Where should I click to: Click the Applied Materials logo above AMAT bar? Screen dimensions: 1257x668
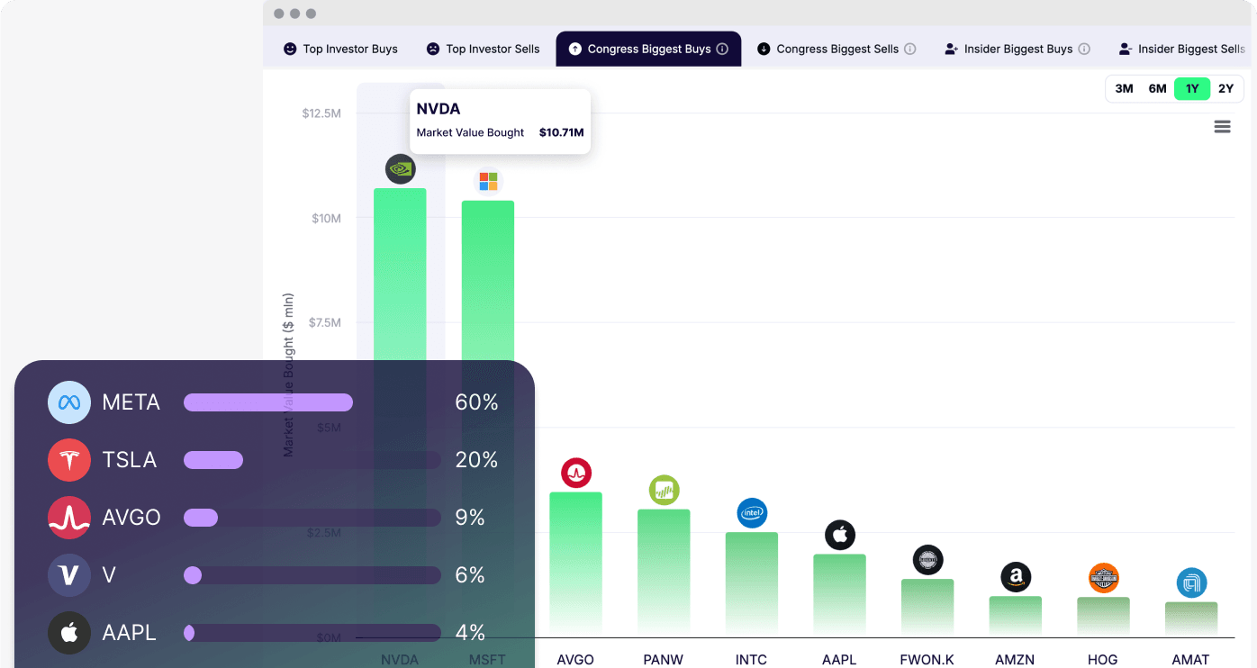click(x=1191, y=583)
